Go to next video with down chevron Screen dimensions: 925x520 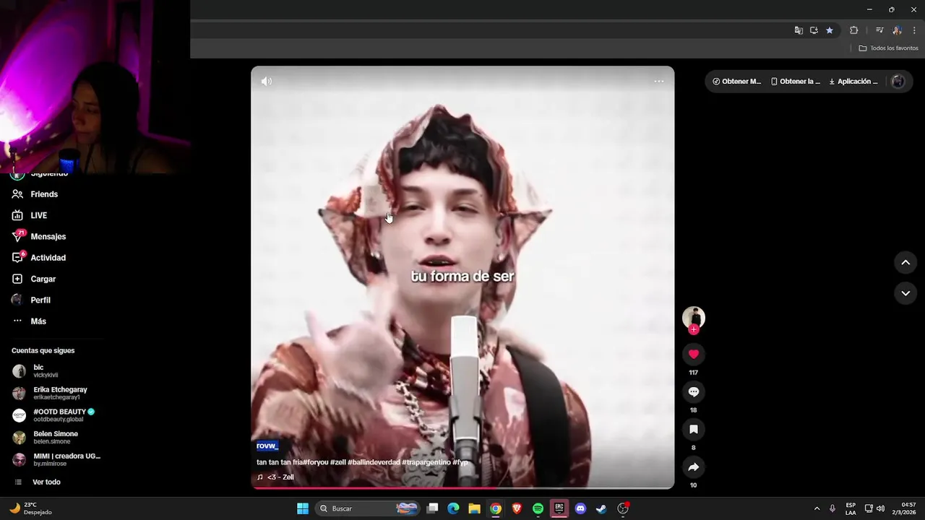pos(905,293)
